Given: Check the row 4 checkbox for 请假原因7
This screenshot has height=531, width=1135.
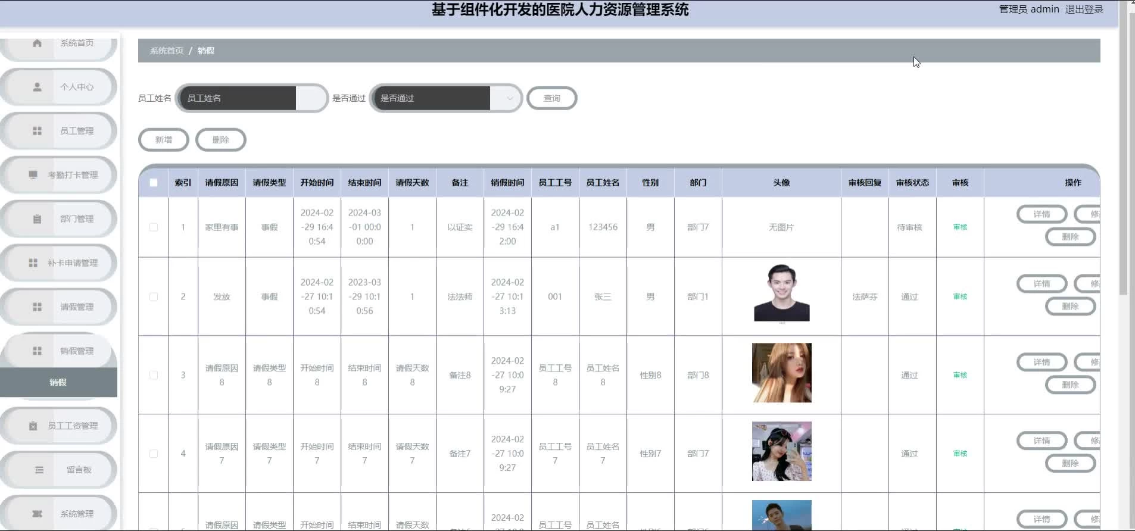Looking at the screenshot, I should pyautogui.click(x=154, y=454).
